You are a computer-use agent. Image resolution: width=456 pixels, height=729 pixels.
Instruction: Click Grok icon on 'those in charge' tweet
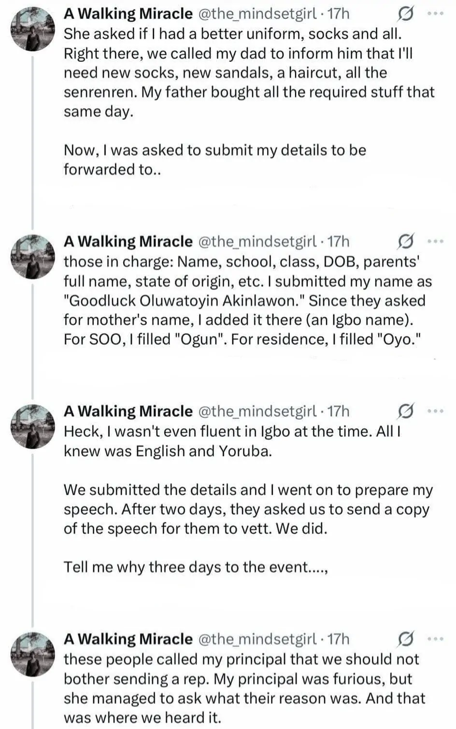coord(405,241)
